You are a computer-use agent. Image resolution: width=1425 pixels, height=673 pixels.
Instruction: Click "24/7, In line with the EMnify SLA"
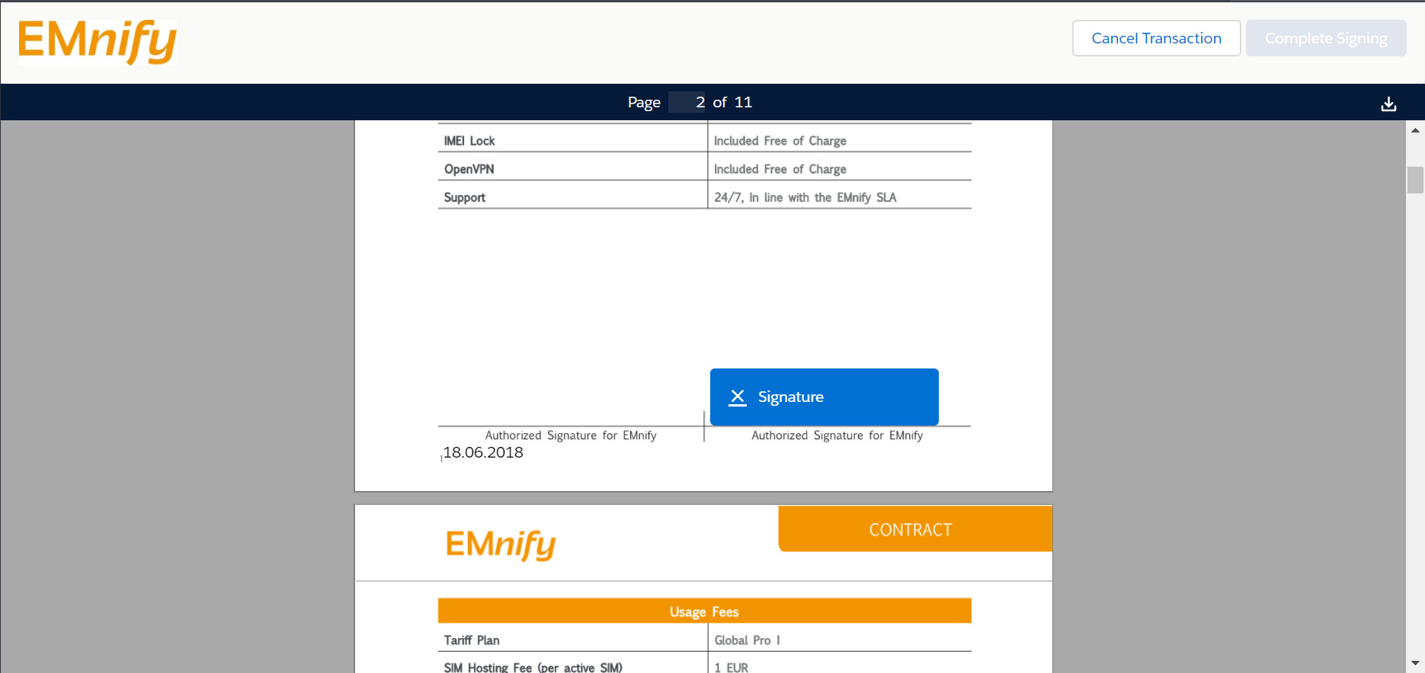(805, 197)
